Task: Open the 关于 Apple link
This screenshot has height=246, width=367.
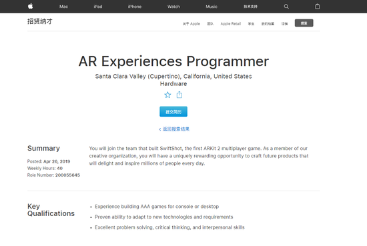Action: point(192,23)
